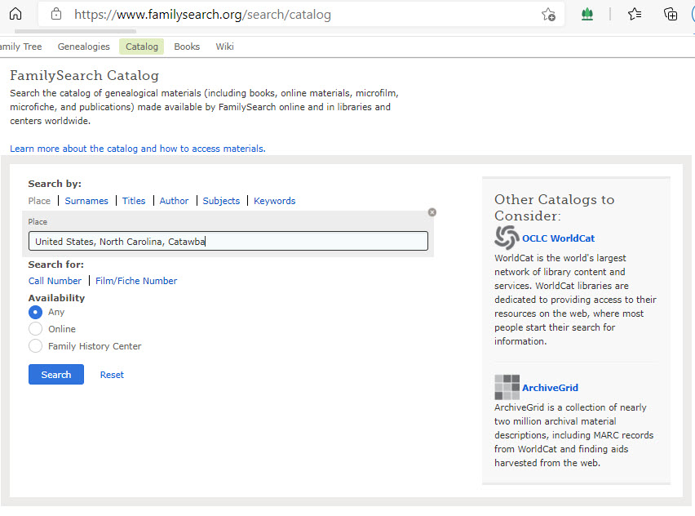Open the Books tab

point(187,47)
